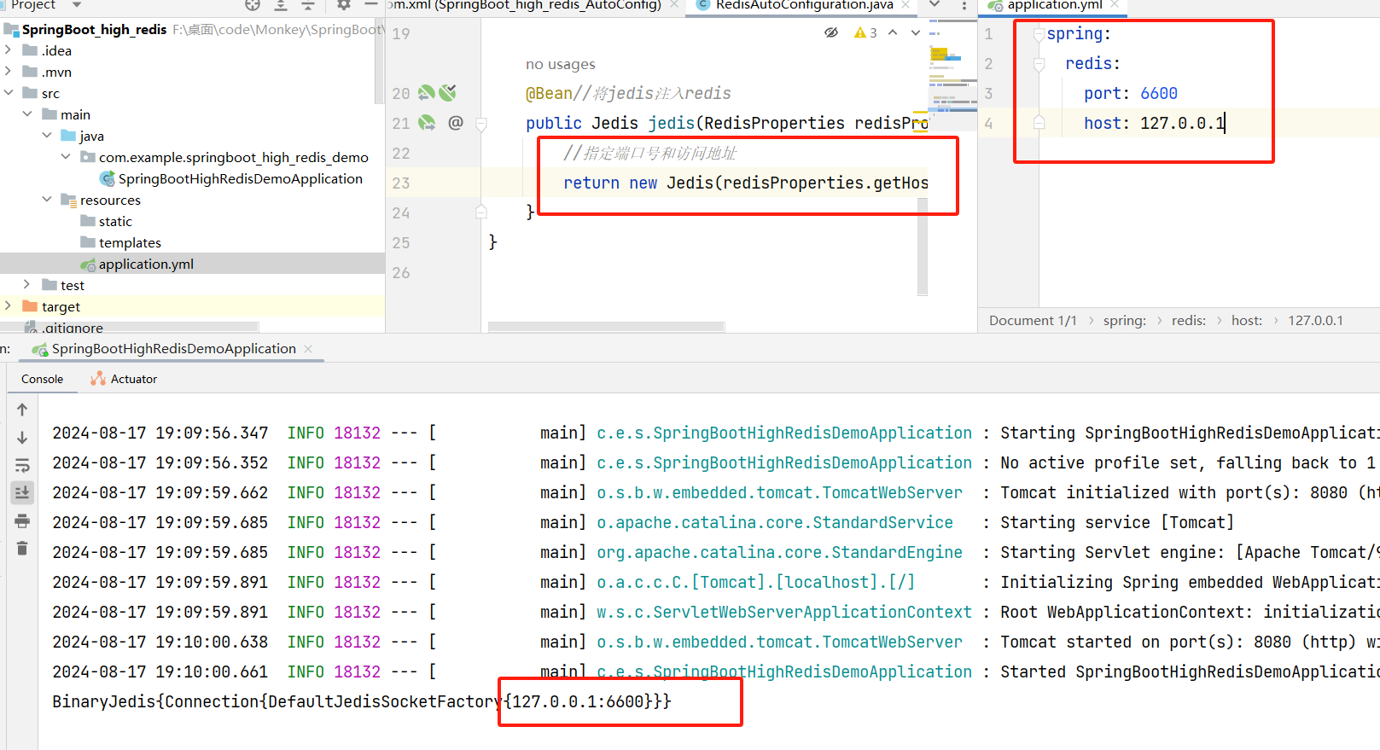Image resolution: width=1380 pixels, height=750 pixels.
Task: Go to next highlighted problem arrow
Action: (916, 32)
